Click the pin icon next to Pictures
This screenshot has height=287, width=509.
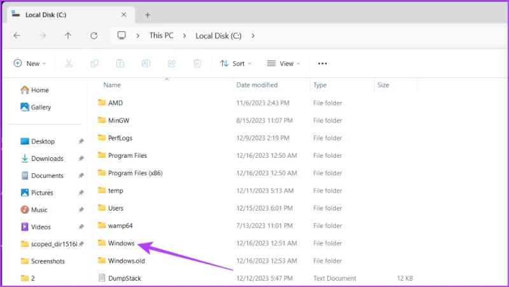click(81, 193)
